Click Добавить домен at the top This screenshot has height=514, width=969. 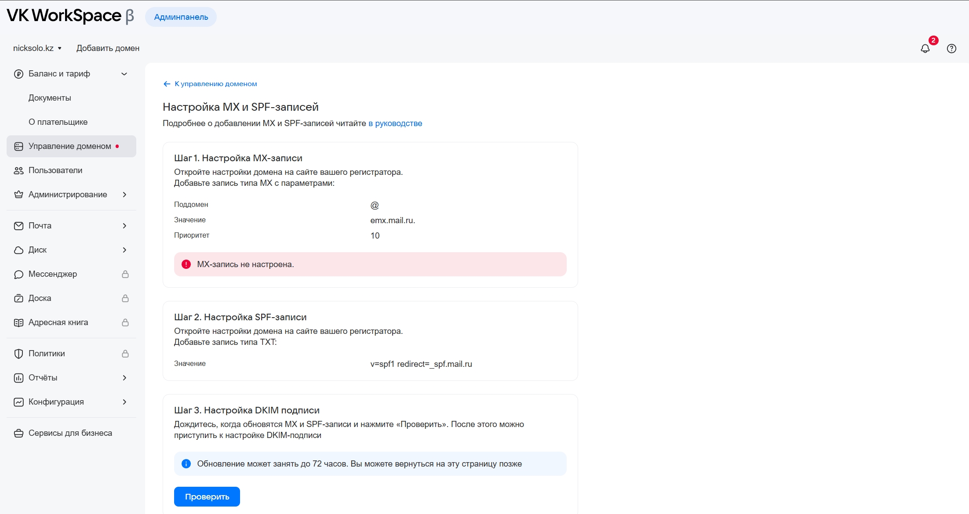[108, 48]
